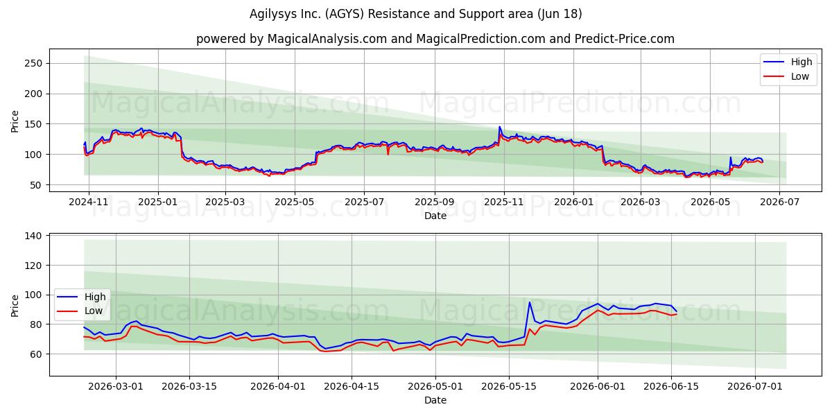
Task: Click the upper chart x-axis label 2026-03
Action: tap(641, 202)
